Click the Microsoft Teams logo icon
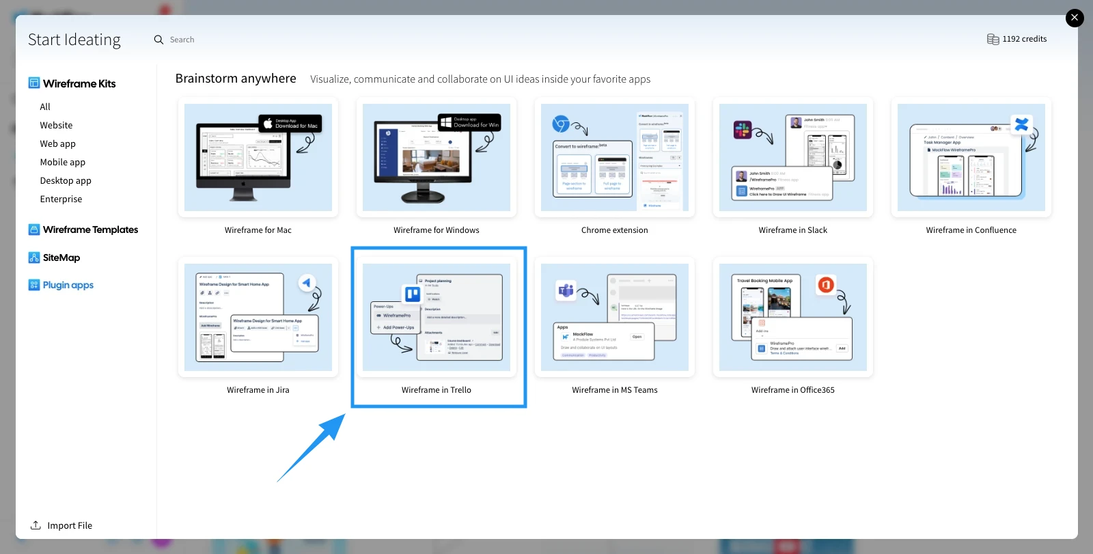This screenshot has height=554, width=1093. pos(566,291)
